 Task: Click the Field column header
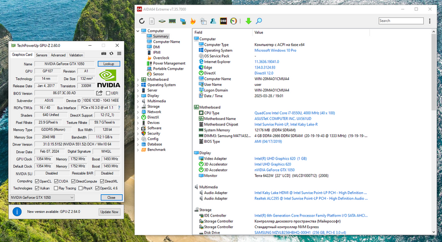(223, 33)
